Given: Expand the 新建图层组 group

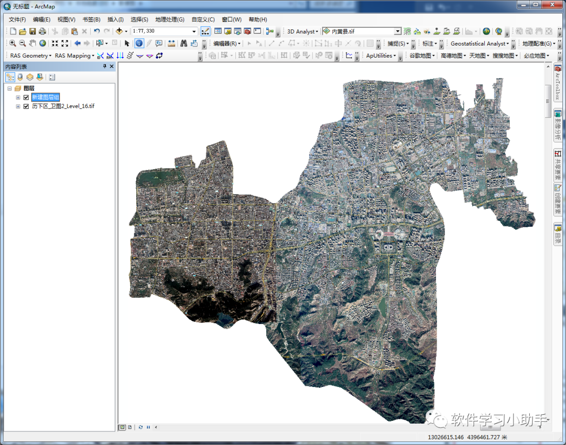Looking at the screenshot, I should (x=18, y=97).
